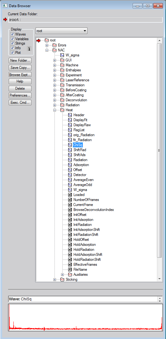This screenshot has width=166, height=339.
Task: Uncheck the Waves display checkbox
Action: 12,34
